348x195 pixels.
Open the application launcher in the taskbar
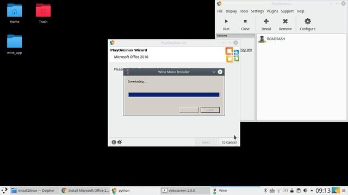[x=4, y=190]
